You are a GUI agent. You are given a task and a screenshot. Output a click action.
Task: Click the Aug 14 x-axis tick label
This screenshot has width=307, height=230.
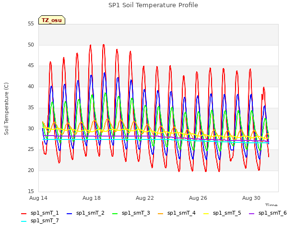[x=38, y=198]
